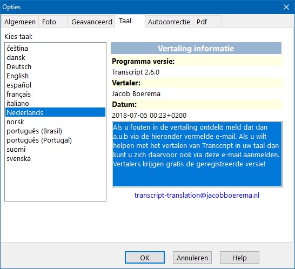Select English in the language list
Image resolution: width=295 pixels, height=269 pixels.
click(55, 76)
